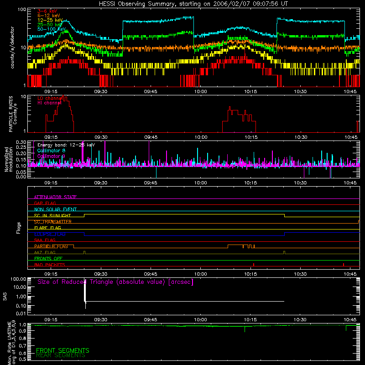
Task: Click the BAD_PACKETS spike just before 10:45
Action: pos(344,265)
